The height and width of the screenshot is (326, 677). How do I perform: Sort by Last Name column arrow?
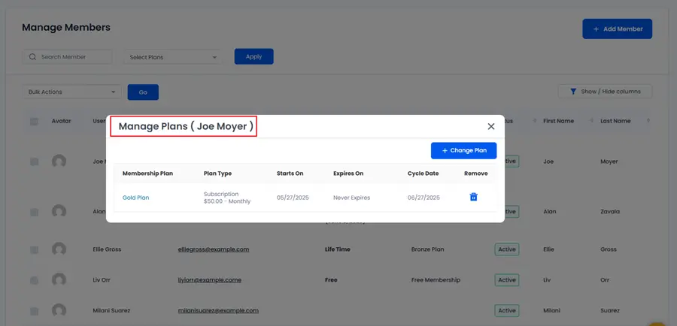(x=648, y=121)
